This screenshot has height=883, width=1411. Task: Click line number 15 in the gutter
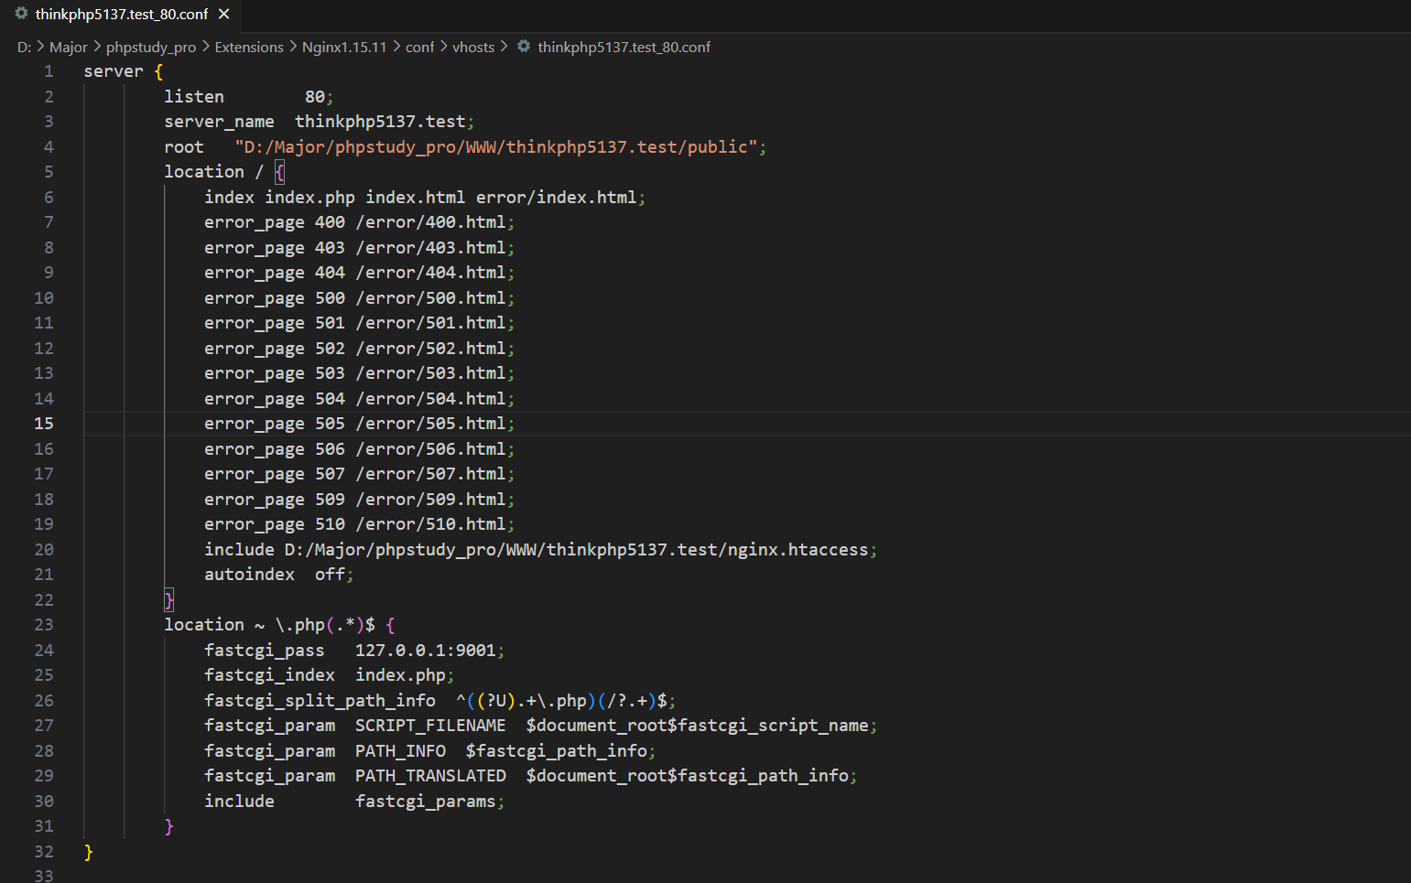tap(44, 424)
